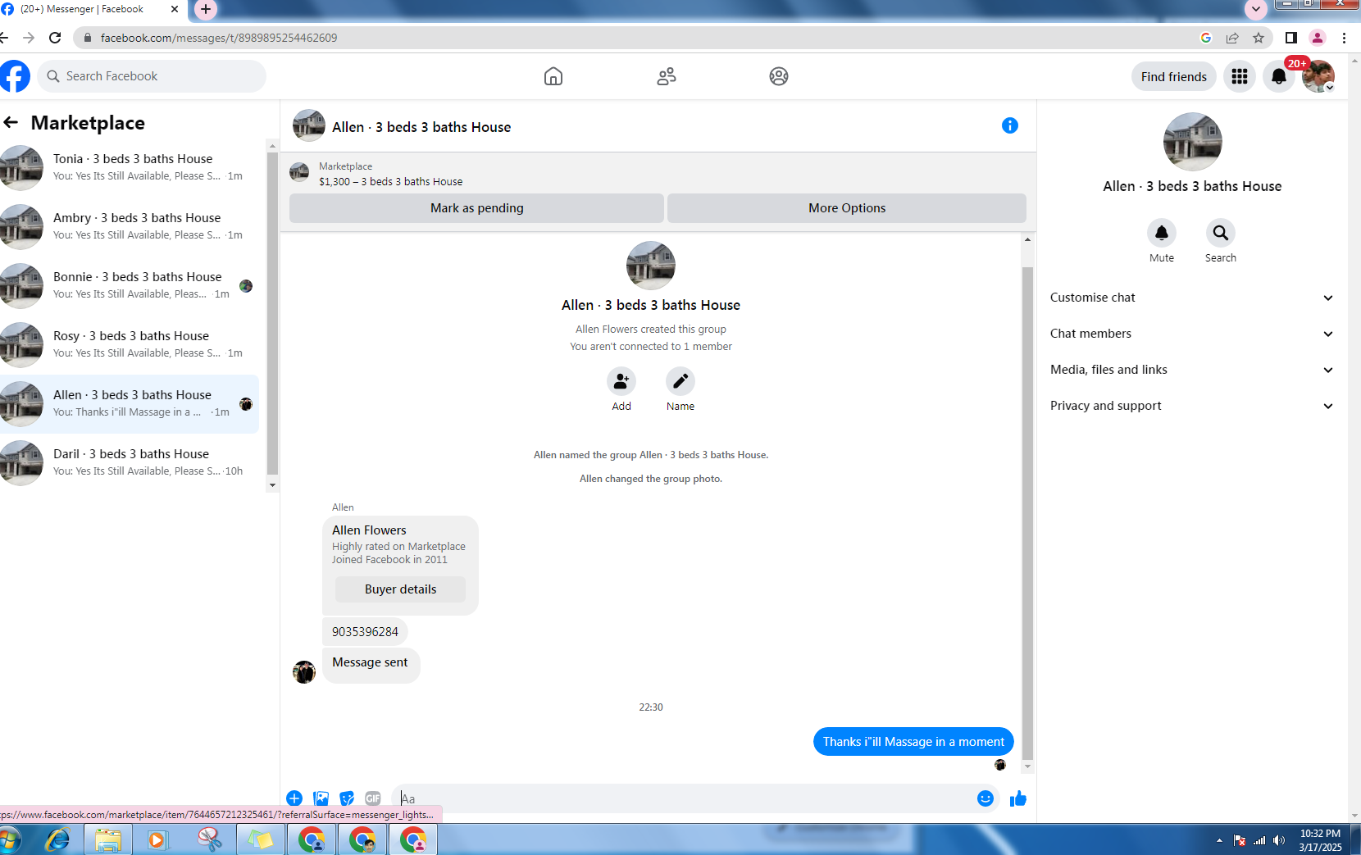This screenshot has width=1361, height=855.
Task: Attach a photo file in composer
Action: pos(321,798)
